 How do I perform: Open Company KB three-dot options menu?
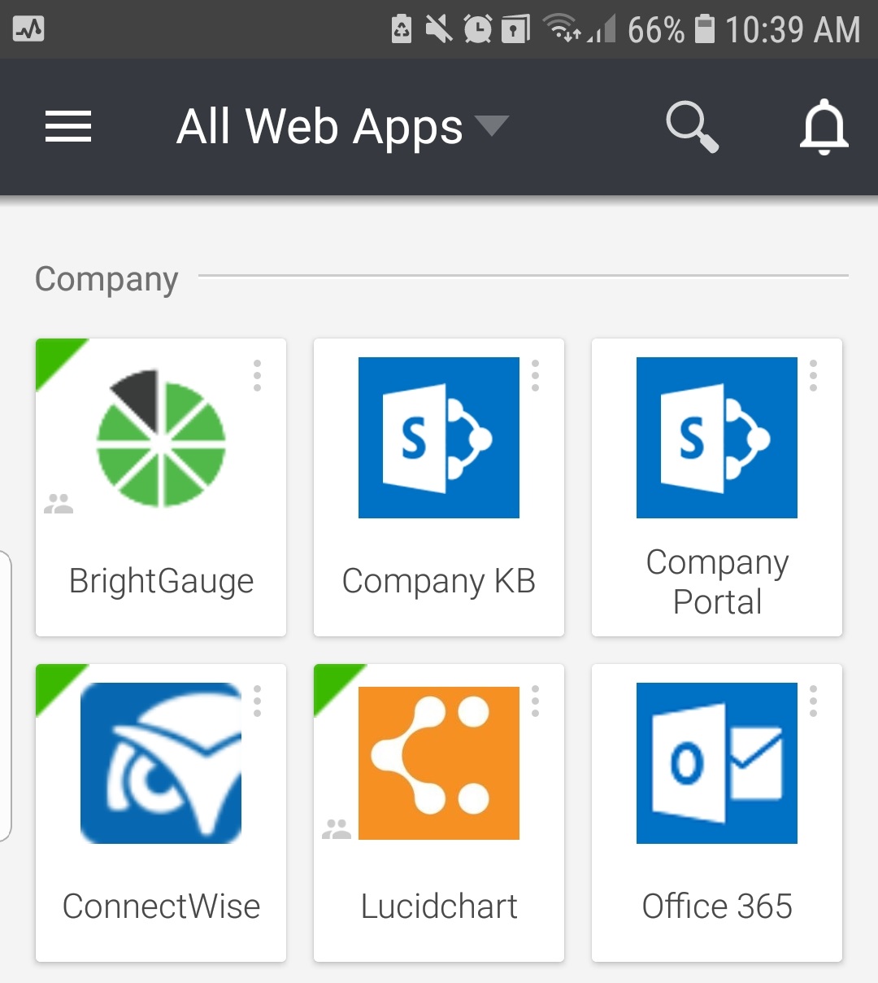(535, 375)
